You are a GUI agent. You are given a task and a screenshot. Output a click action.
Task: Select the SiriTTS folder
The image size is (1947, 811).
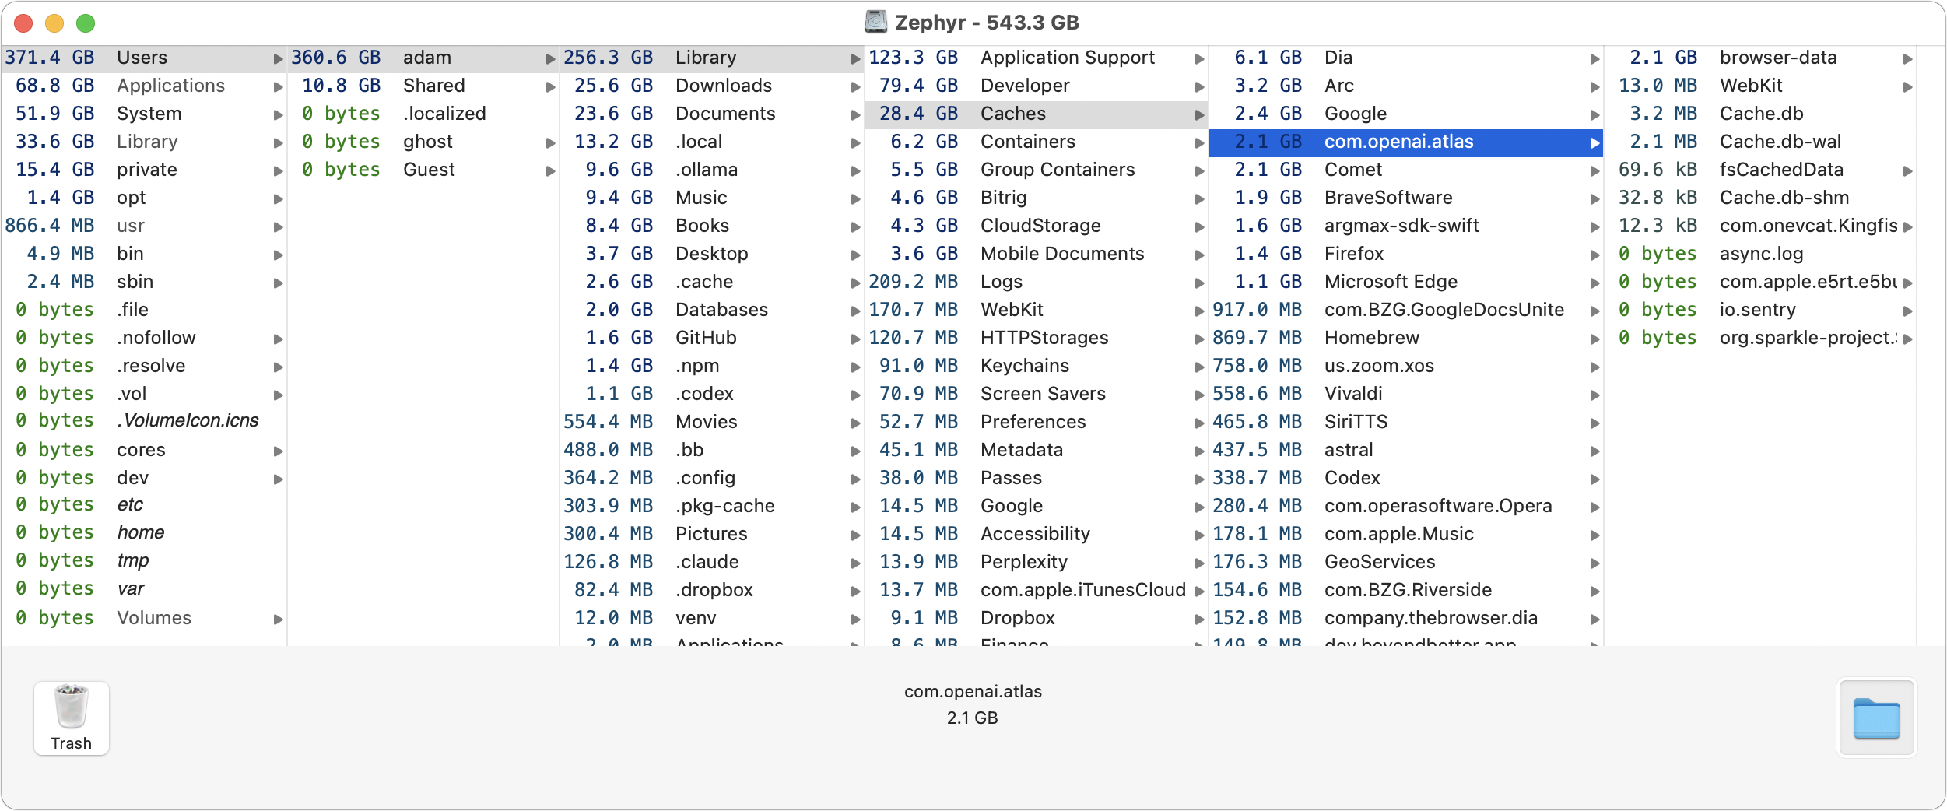click(x=1406, y=422)
